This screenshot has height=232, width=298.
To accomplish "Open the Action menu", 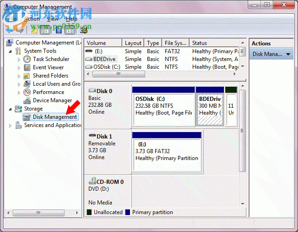I will tap(32, 19).
